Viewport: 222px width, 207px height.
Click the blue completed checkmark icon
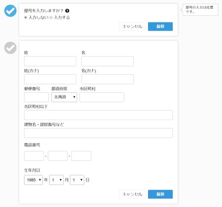pyautogui.click(x=10, y=11)
